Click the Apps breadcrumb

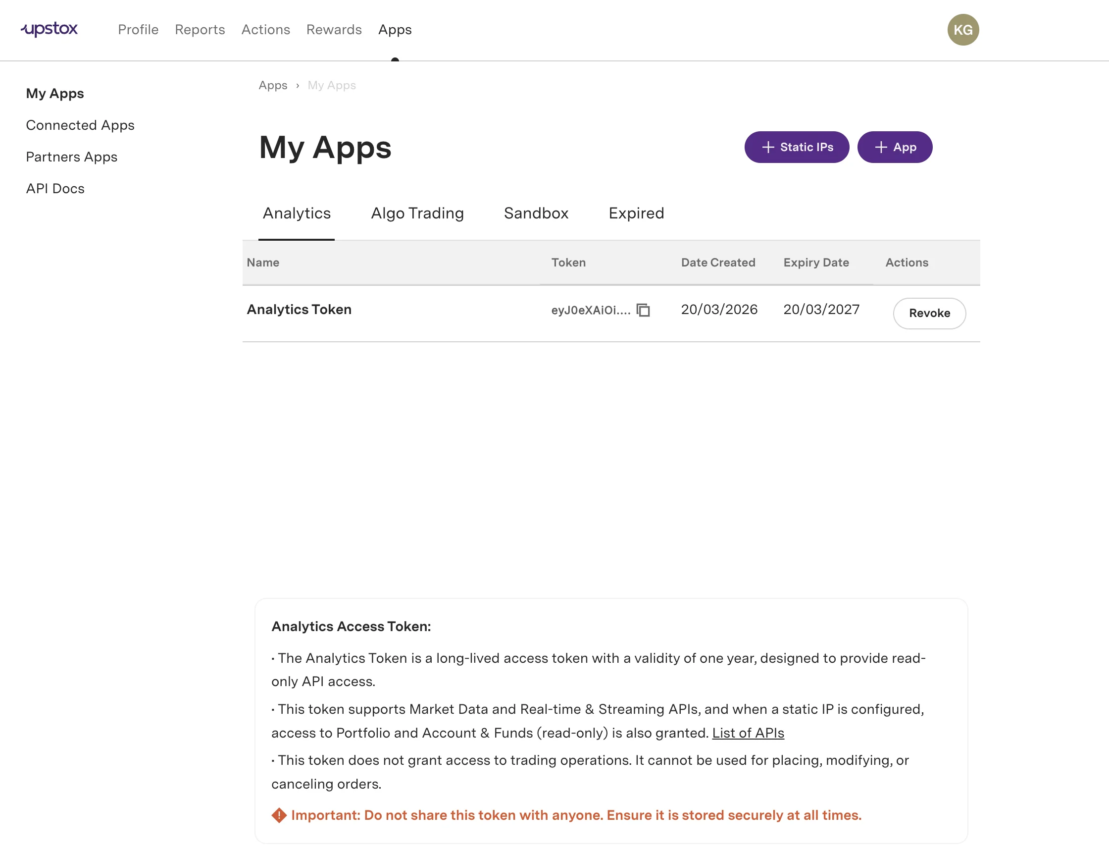tap(273, 85)
